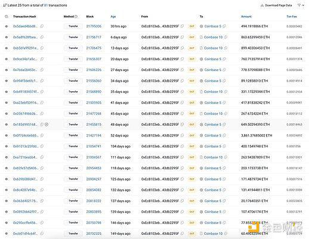Copy the hash in the 3,861.37685002 ETH row

pyautogui.click(x=42, y=135)
